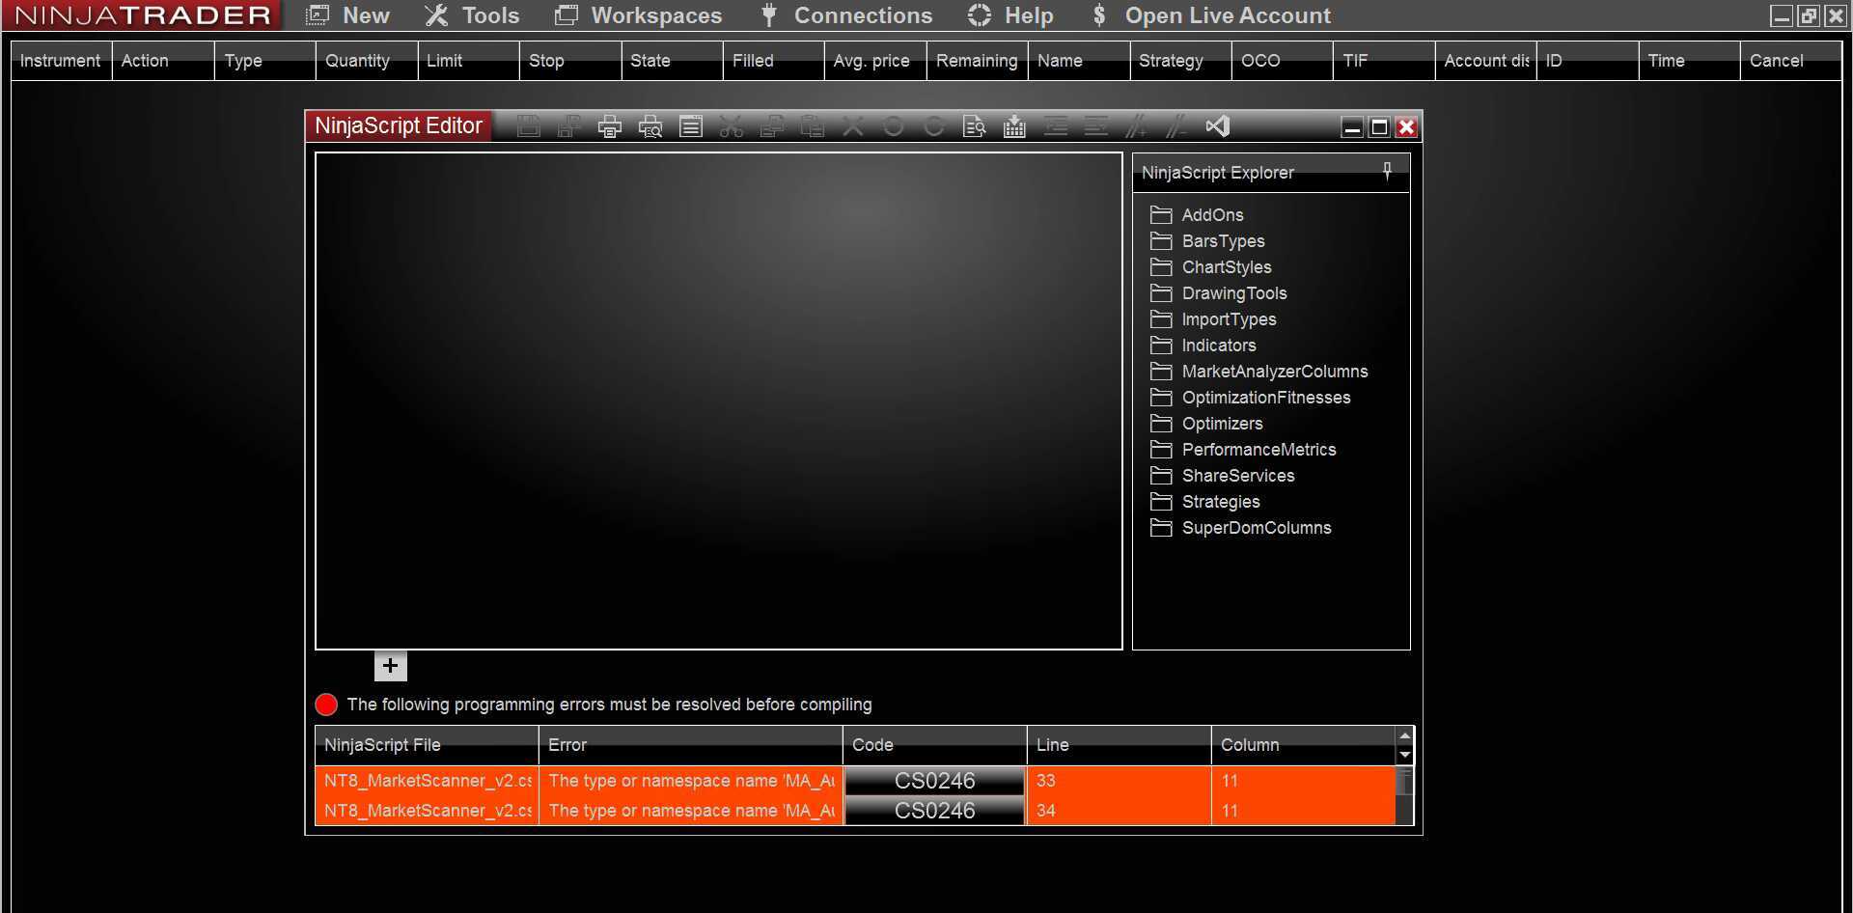The height and width of the screenshot is (913, 1853).
Task: Expand the Indicators folder
Action: tap(1220, 345)
